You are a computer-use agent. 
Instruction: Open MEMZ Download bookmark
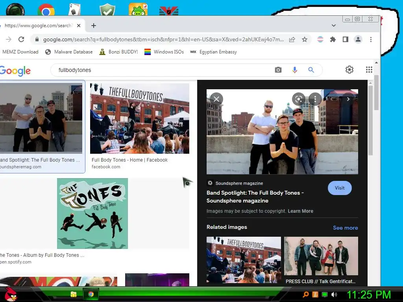(20, 52)
